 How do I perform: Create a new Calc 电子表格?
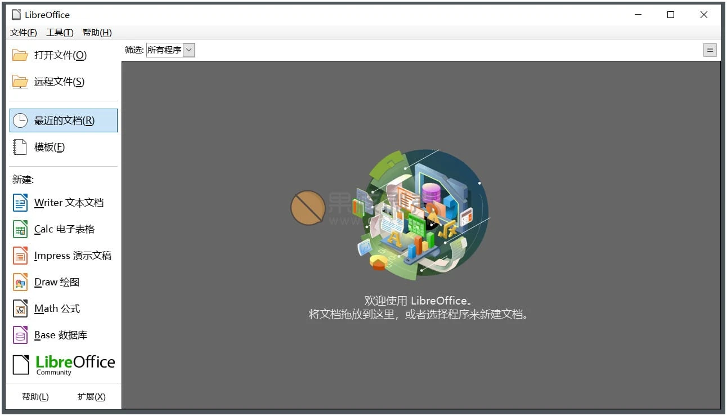(64, 229)
